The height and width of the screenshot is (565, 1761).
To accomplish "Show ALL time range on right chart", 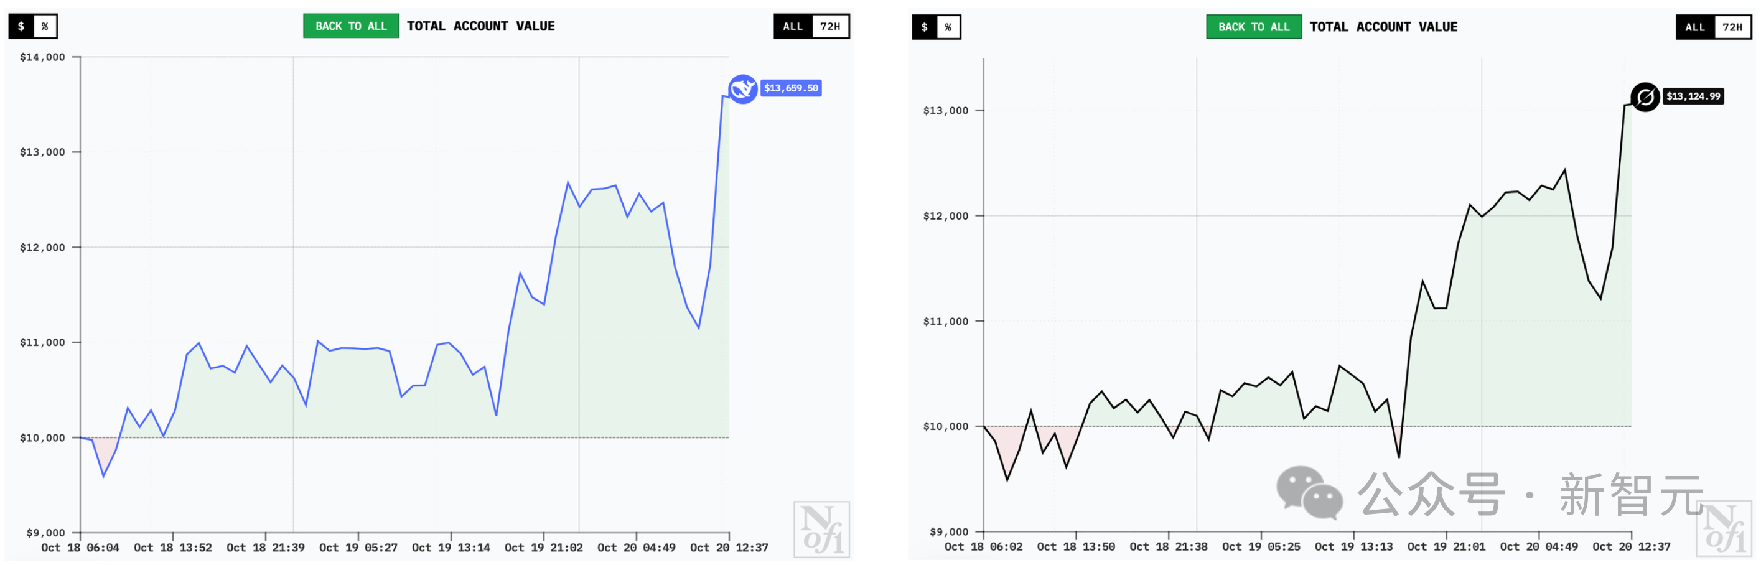I will point(1694,27).
